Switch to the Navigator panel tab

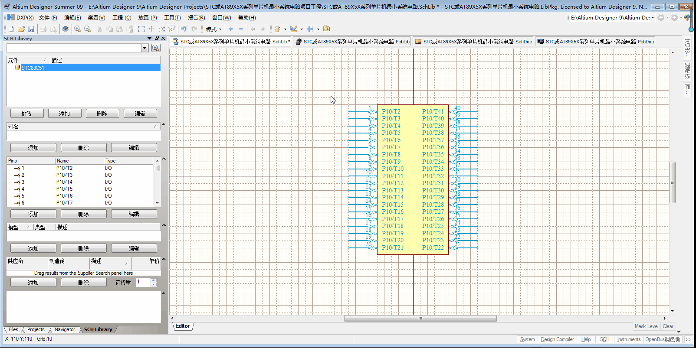pos(65,330)
